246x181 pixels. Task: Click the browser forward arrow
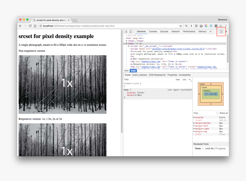click(x=25, y=26)
